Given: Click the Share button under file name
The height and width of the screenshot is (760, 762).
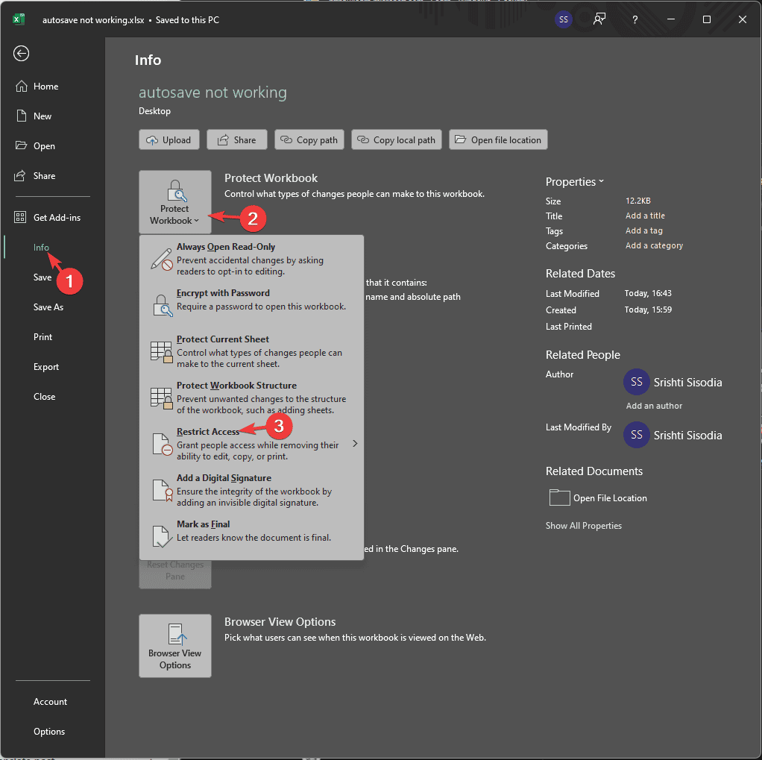Looking at the screenshot, I should click(x=236, y=139).
